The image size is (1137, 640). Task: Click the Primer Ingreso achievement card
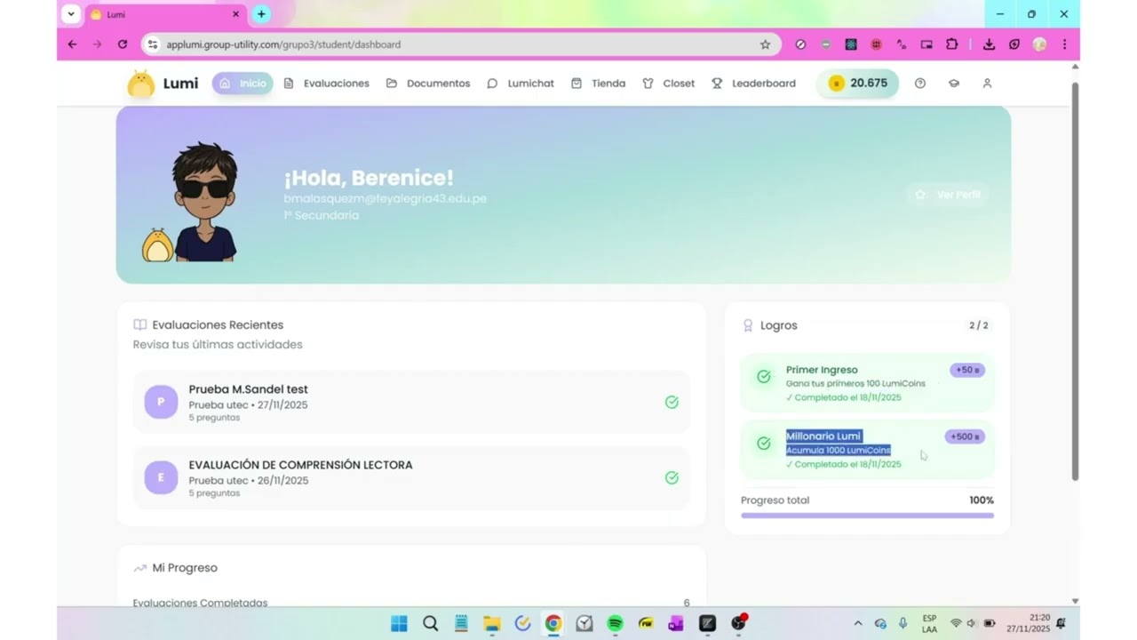[x=867, y=383]
